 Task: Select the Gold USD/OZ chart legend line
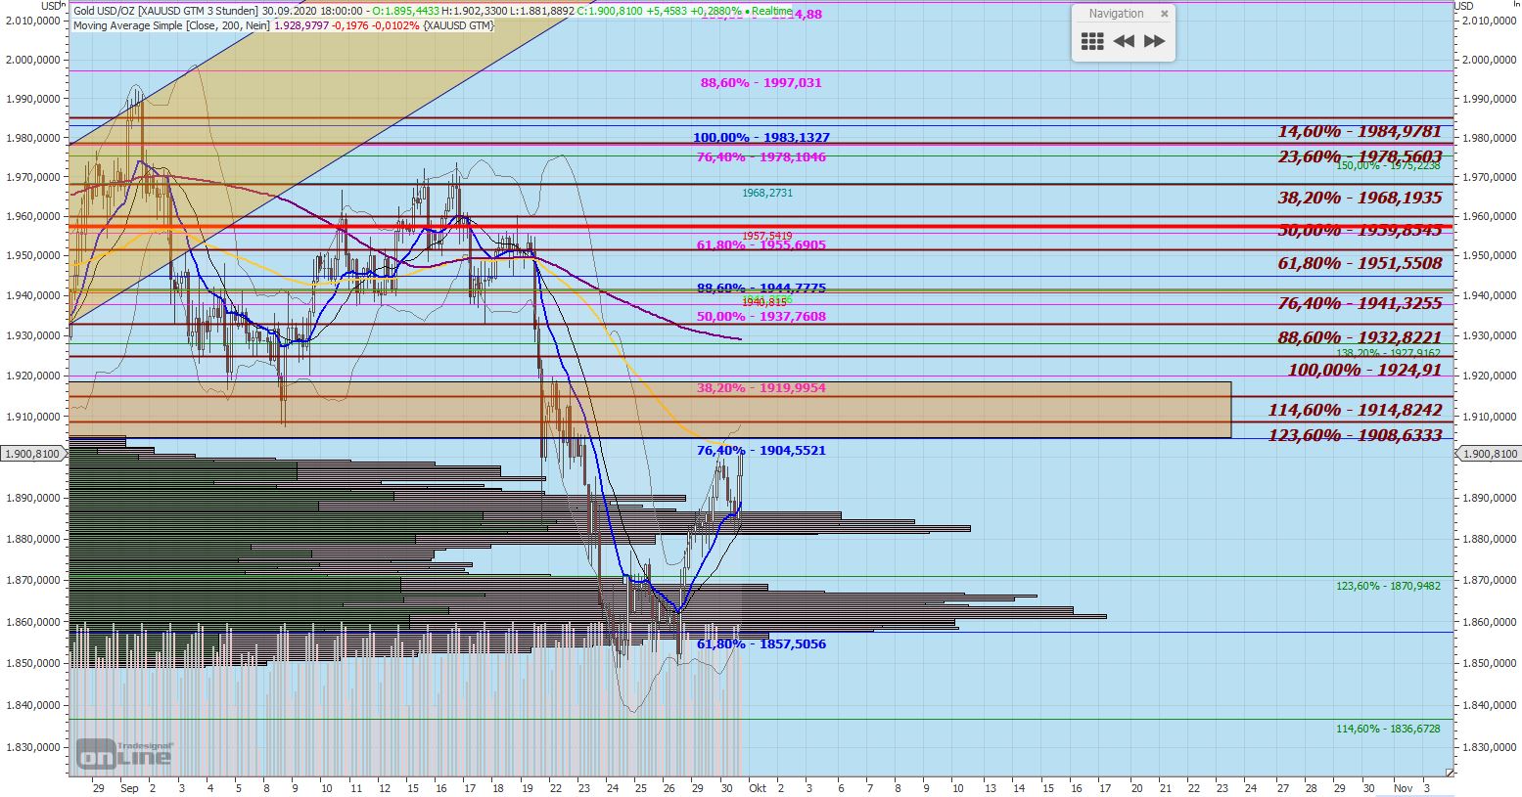coord(433,11)
